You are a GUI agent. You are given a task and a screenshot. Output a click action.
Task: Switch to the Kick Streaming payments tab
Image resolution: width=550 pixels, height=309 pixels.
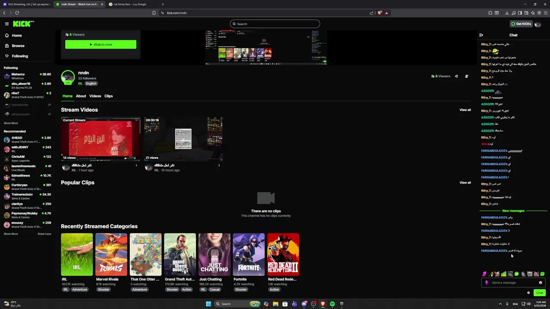(27, 4)
